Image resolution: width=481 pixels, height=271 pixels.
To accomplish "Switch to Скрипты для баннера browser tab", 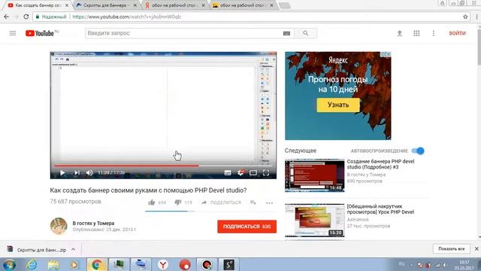I will [x=107, y=5].
